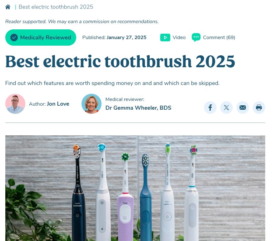273x241 pixels.
Task: Share article on Facebook
Action: click(x=210, y=108)
